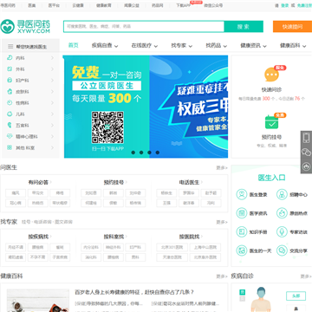Click the 北京301医院 tag
Screen dimensions: 312x312
pos(172,247)
